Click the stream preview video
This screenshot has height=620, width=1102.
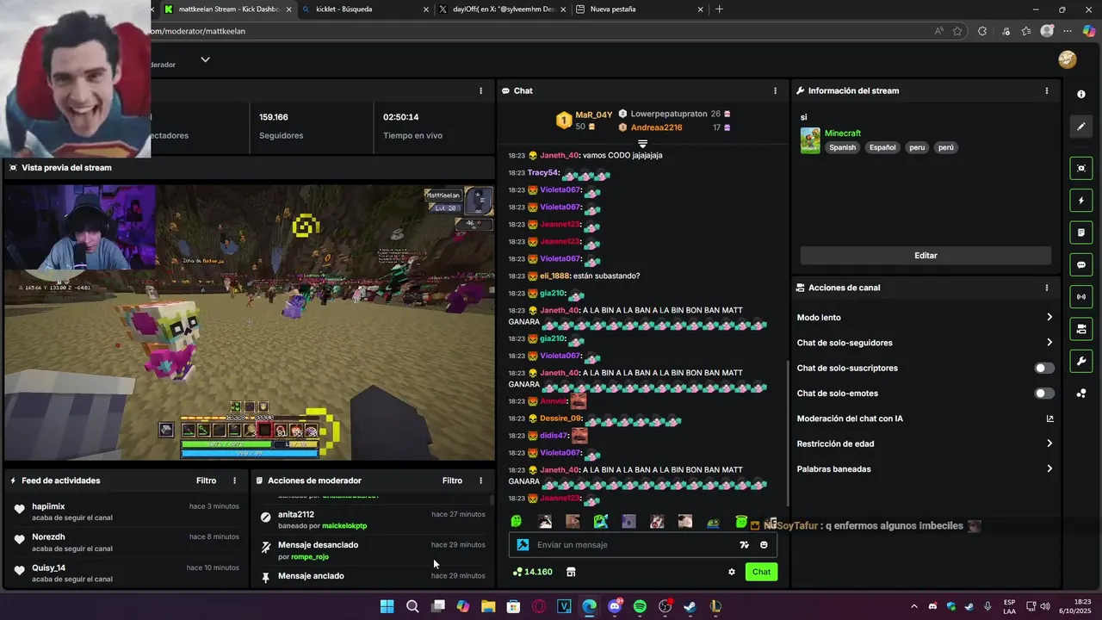[250, 322]
